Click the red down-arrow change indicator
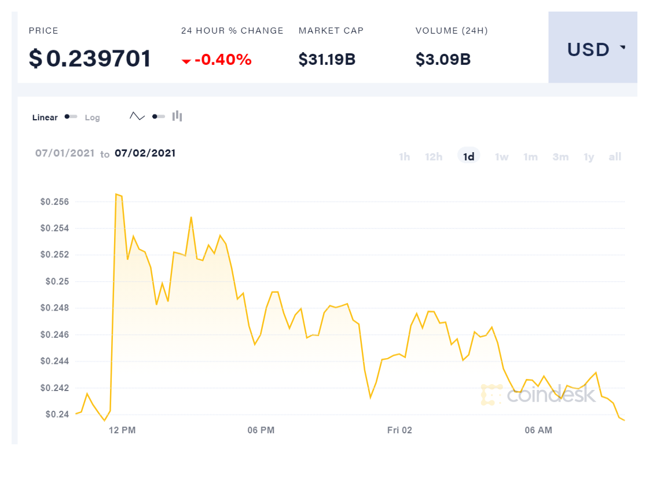 [186, 61]
